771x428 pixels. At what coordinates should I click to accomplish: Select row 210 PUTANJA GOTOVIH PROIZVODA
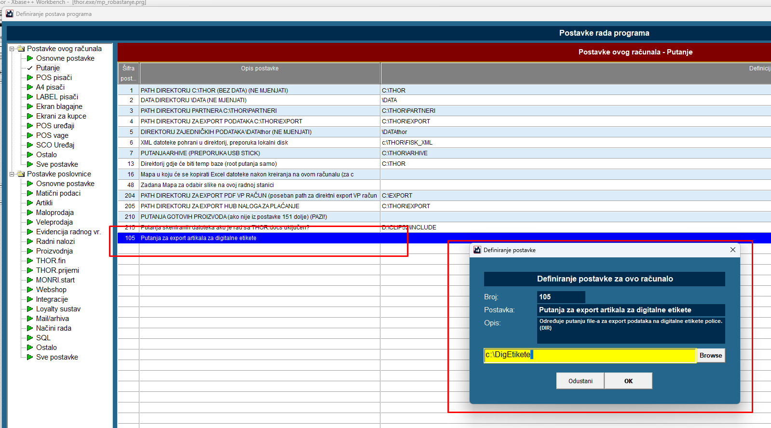click(444, 217)
